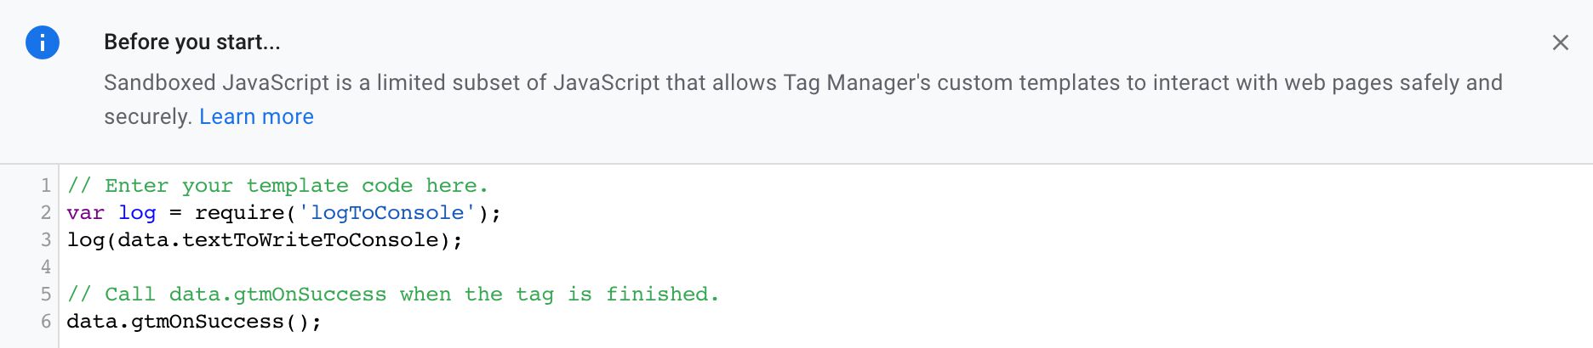Click the var keyword in code
Screen dimensions: 1593x348
click(x=85, y=213)
